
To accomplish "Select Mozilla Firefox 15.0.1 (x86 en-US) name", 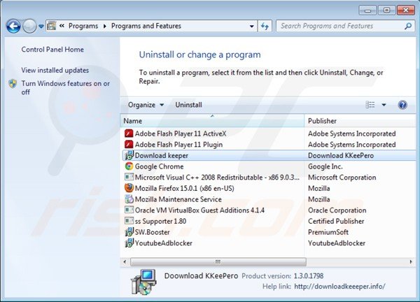I will tap(184, 188).
